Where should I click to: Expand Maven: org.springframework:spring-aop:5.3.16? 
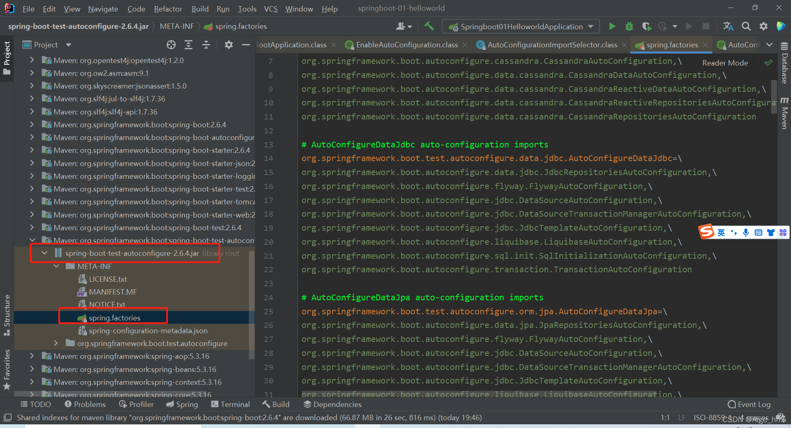coord(32,356)
